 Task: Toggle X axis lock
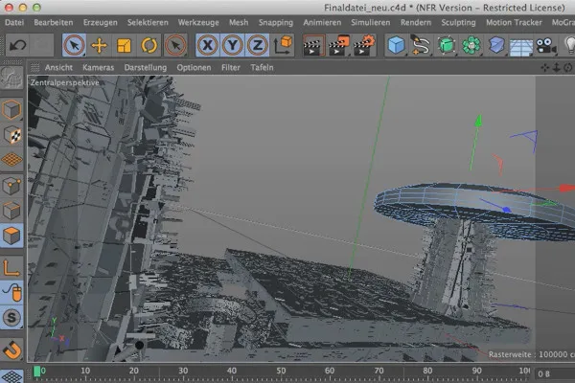pos(208,45)
